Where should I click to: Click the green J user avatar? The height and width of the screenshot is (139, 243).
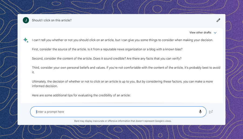point(26,20)
